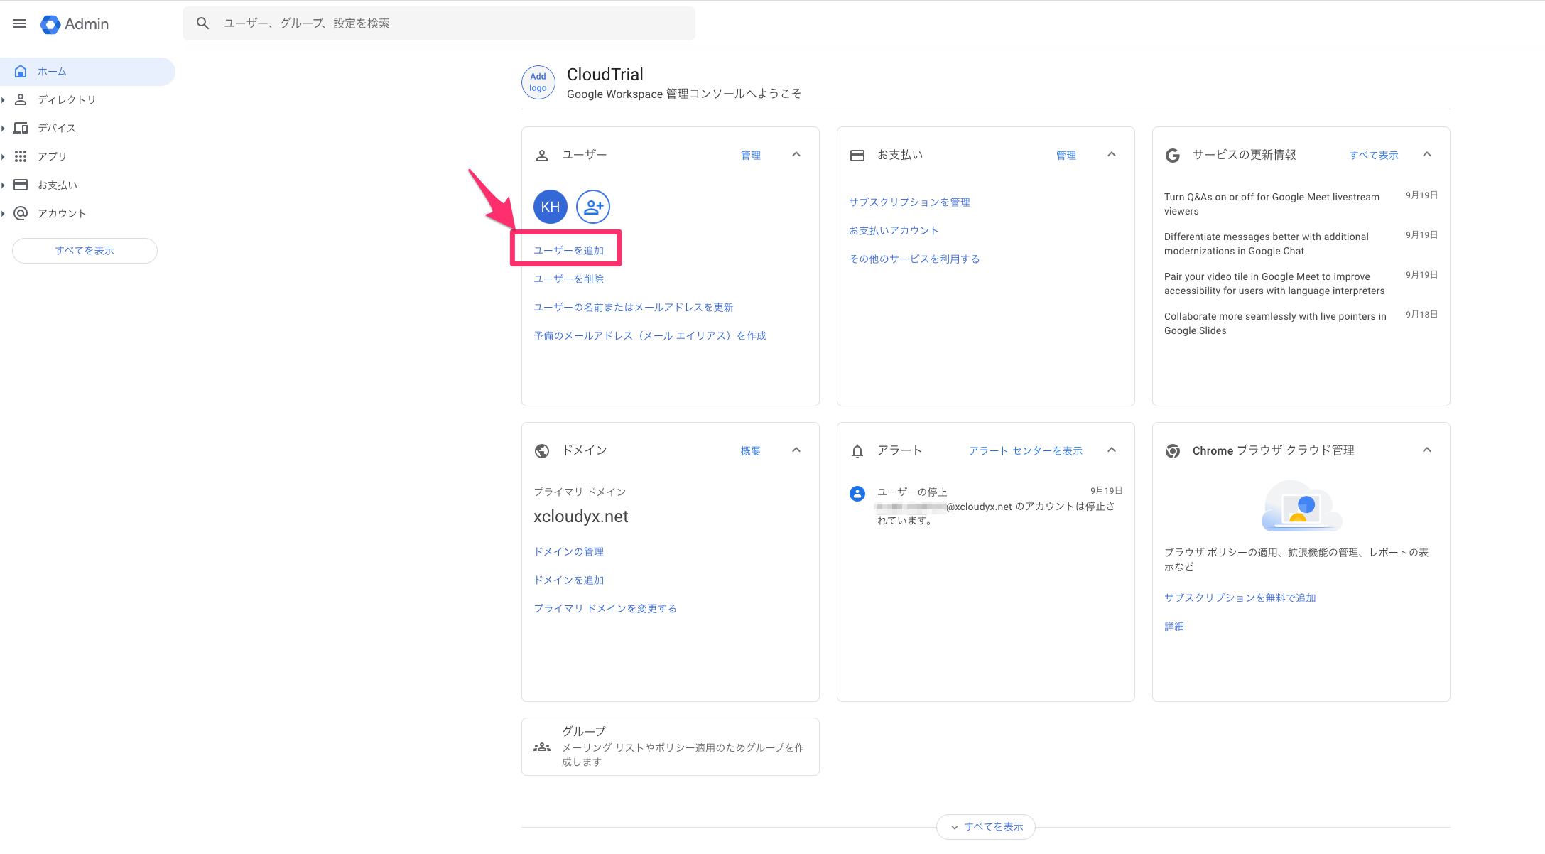Click the ディレクトリ sidebar icon
1545x854 pixels.
tap(20, 99)
